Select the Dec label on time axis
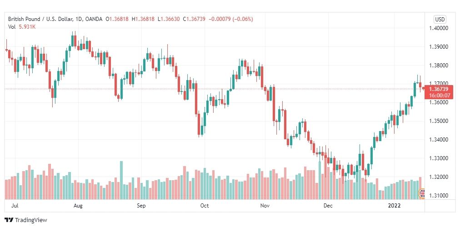460x228 pixels. [x=328, y=206]
